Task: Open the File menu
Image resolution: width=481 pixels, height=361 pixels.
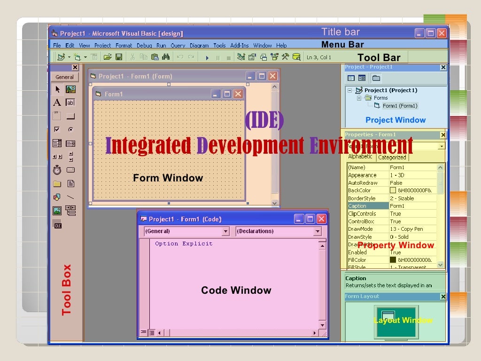Action: tap(57, 46)
